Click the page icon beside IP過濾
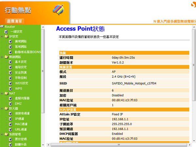 pyautogui.click(x=10, y=119)
